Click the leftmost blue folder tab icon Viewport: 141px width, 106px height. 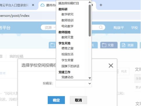[x=53, y=45]
